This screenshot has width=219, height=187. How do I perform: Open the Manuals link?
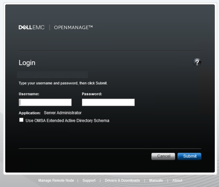[x=156, y=181]
